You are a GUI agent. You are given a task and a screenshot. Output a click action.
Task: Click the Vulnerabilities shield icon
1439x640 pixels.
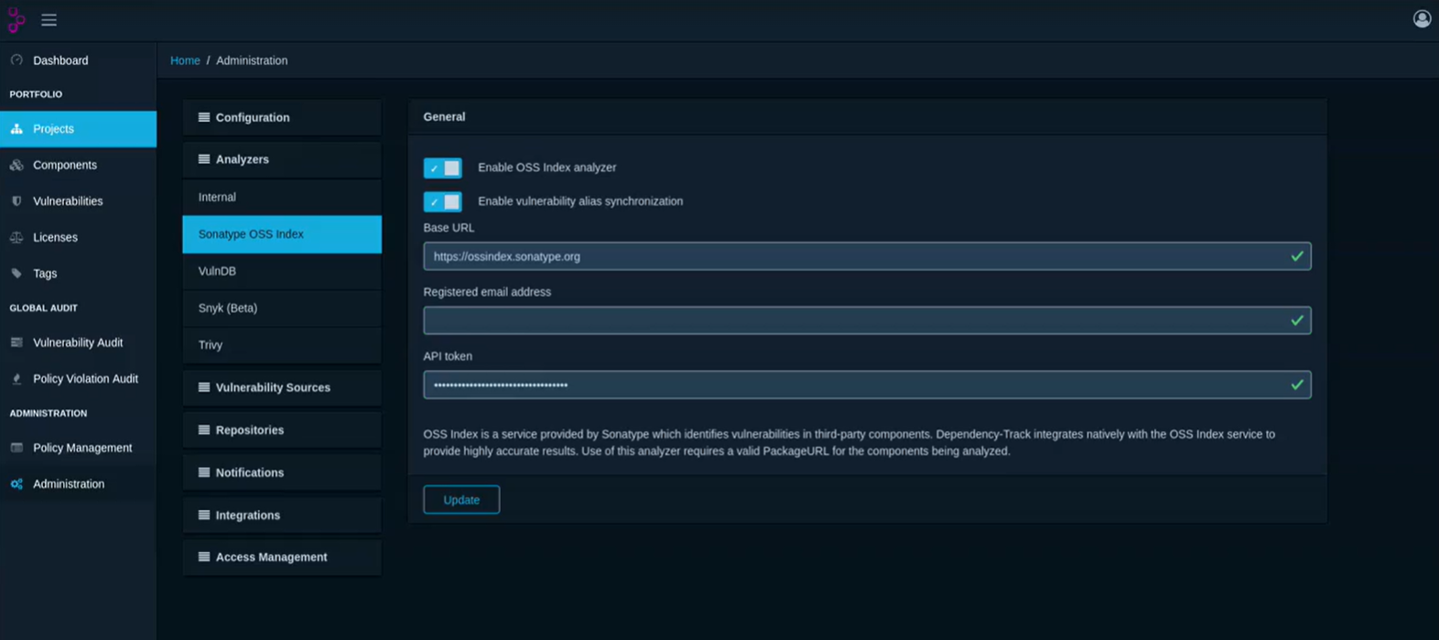[x=16, y=201]
